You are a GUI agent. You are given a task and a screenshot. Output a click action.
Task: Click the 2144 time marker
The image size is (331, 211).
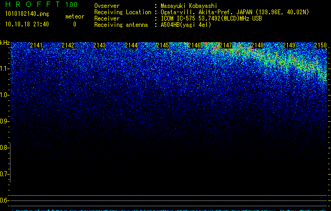coord(131,45)
